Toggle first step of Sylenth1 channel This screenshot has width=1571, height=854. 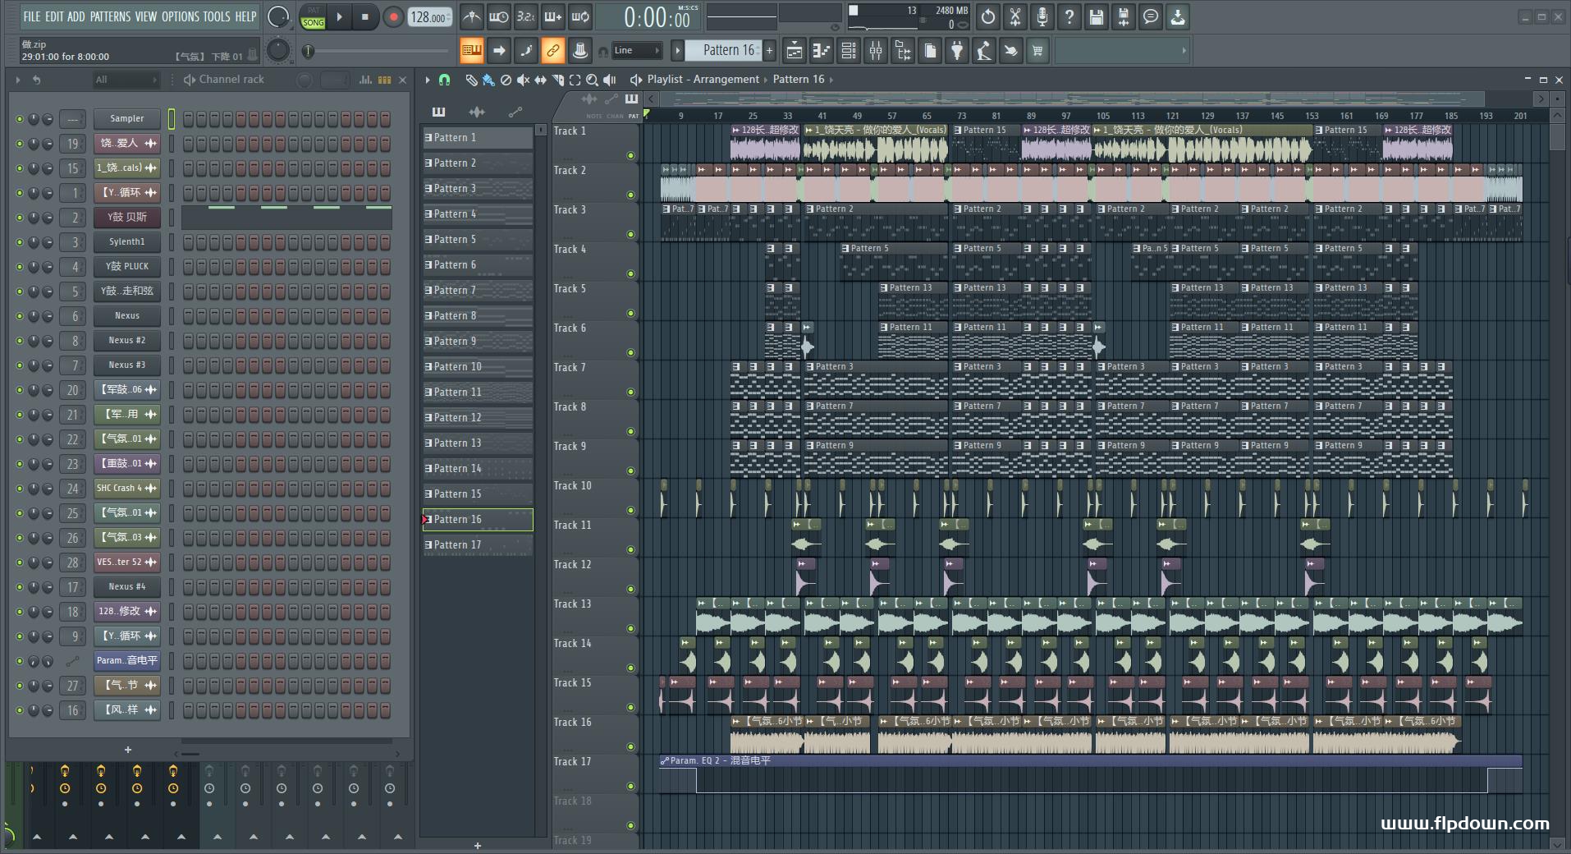(188, 242)
